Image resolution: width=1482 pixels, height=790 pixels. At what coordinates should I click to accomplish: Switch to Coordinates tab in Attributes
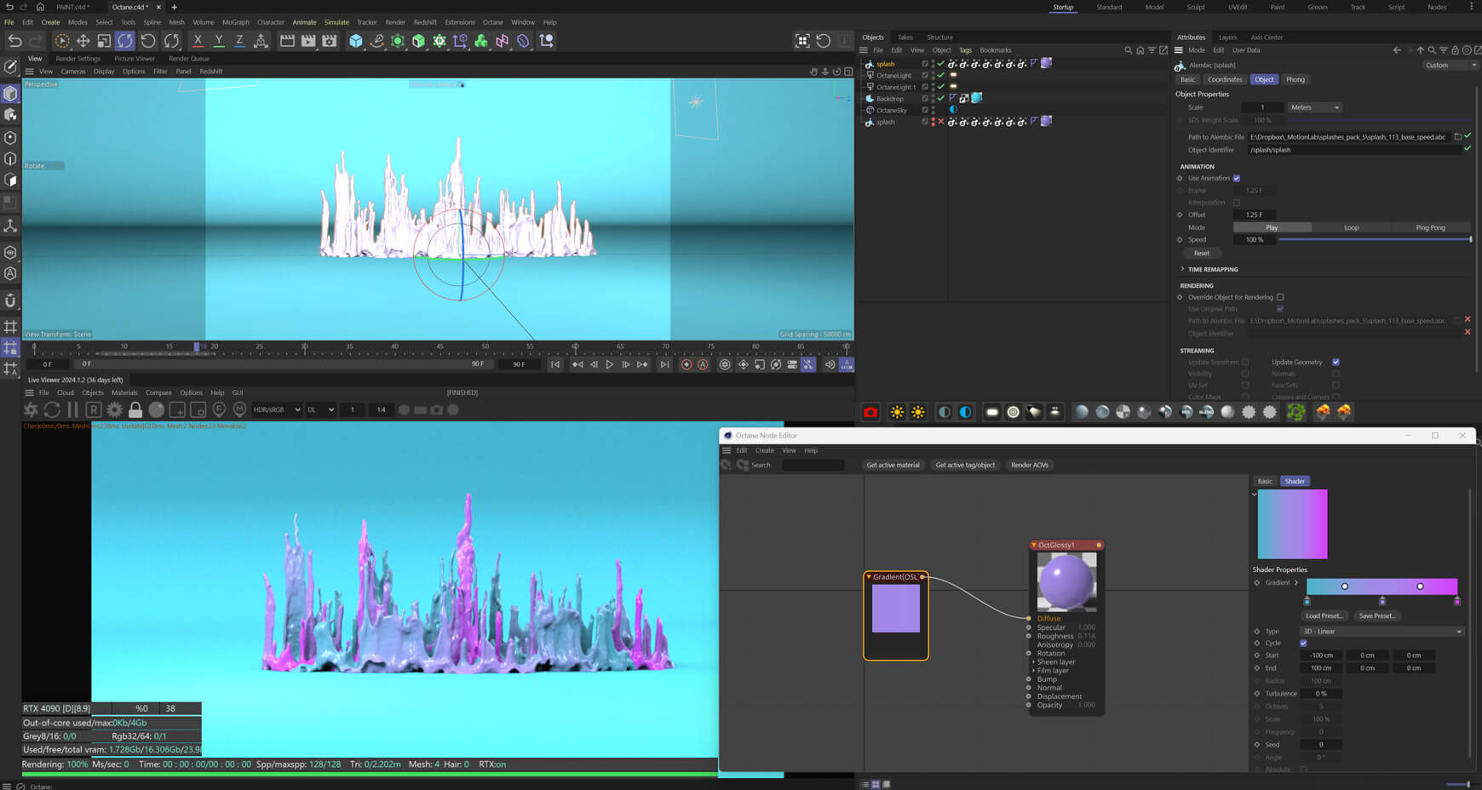point(1225,79)
